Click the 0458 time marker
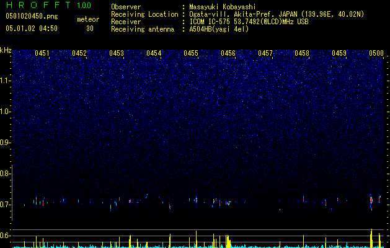390x248 pixels. [x=302, y=53]
